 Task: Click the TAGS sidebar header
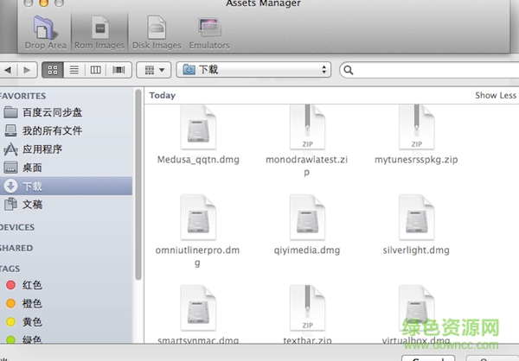tap(10, 269)
